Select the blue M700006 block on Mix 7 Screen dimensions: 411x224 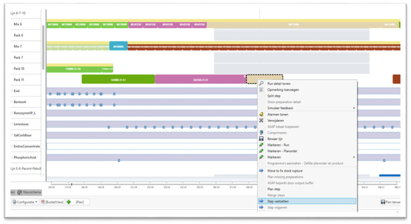[x=118, y=47]
